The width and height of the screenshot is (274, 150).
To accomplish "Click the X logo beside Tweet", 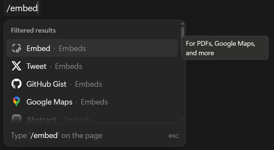I will point(16,66).
